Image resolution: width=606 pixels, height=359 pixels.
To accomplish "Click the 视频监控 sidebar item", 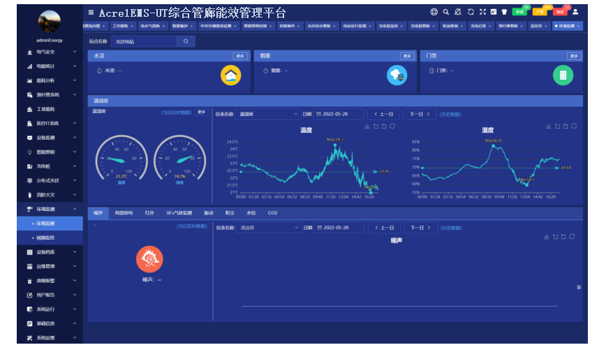I will point(47,237).
